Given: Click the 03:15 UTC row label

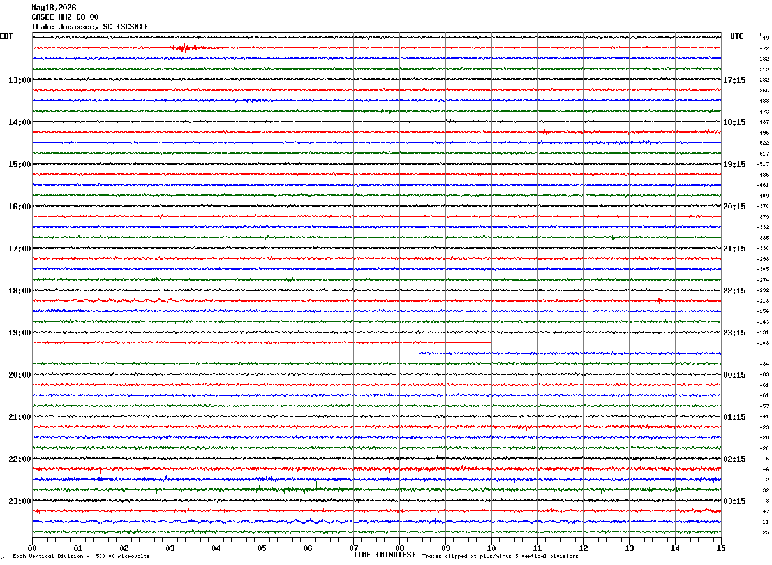Looking at the screenshot, I should [734, 501].
